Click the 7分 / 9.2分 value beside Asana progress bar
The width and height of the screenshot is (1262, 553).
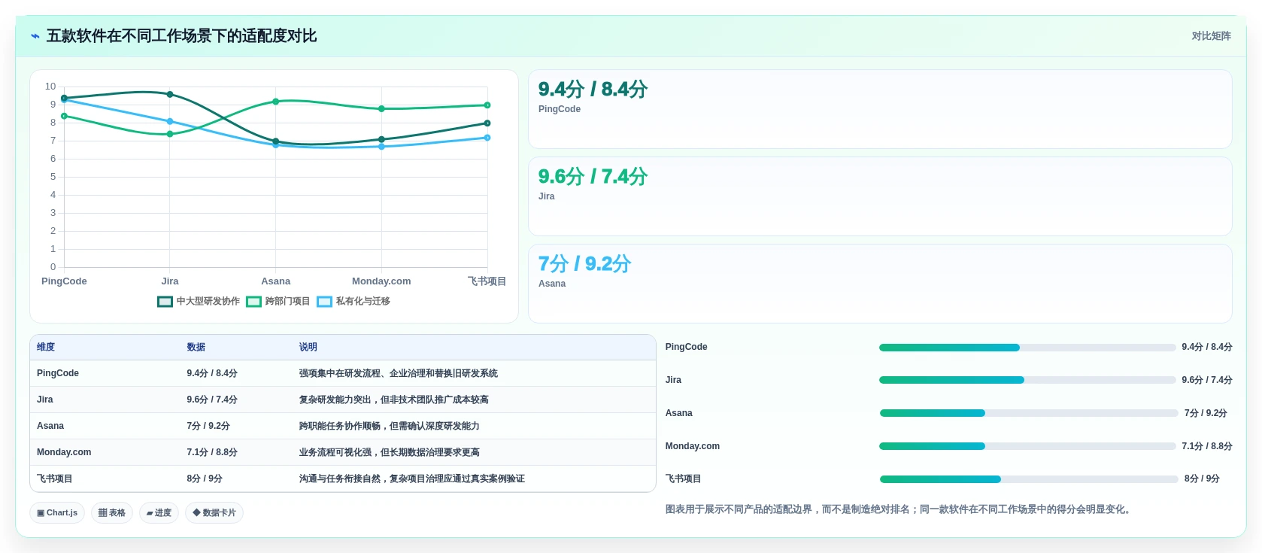(x=1206, y=413)
